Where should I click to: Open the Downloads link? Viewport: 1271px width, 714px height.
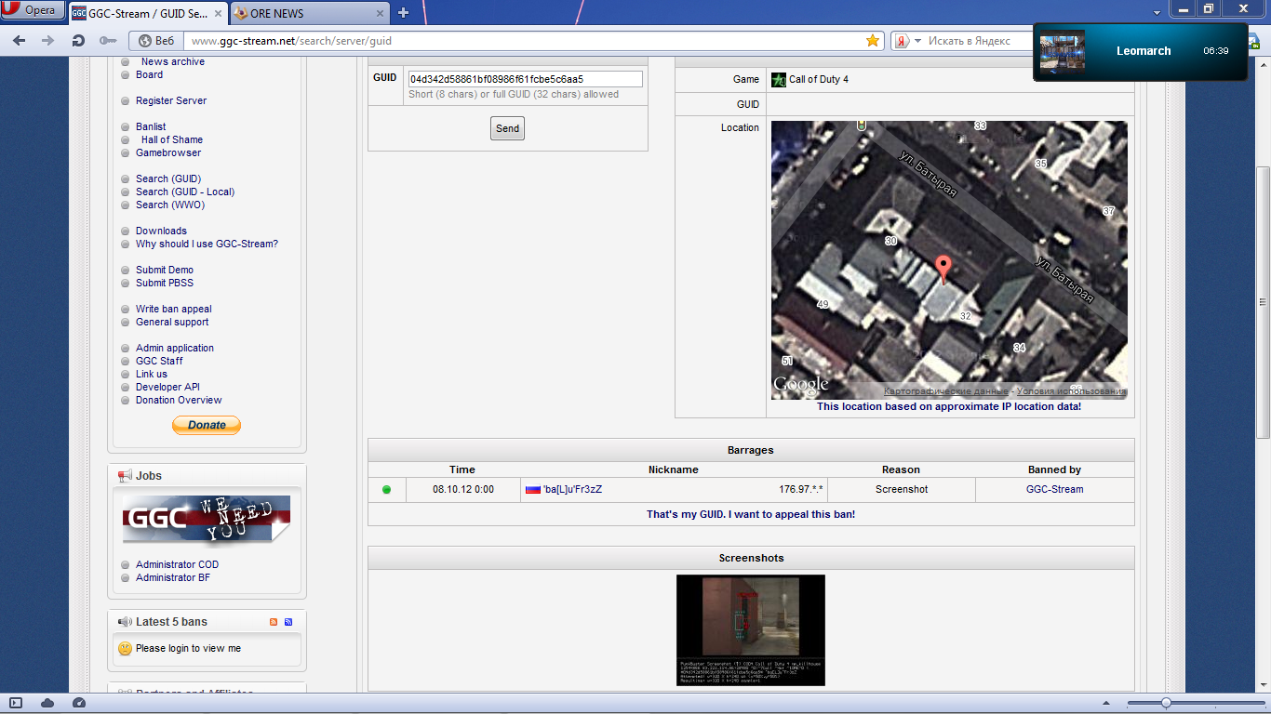[x=161, y=231]
